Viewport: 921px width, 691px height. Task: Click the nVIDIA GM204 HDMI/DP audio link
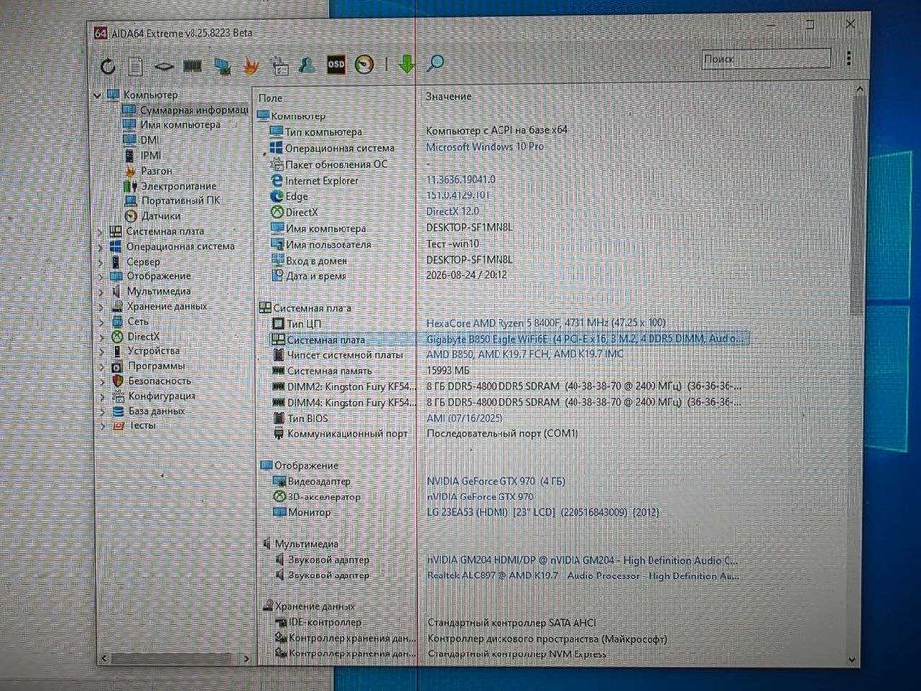tap(582, 561)
